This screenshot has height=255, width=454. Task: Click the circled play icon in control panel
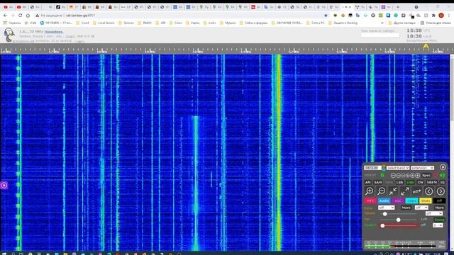point(443,167)
